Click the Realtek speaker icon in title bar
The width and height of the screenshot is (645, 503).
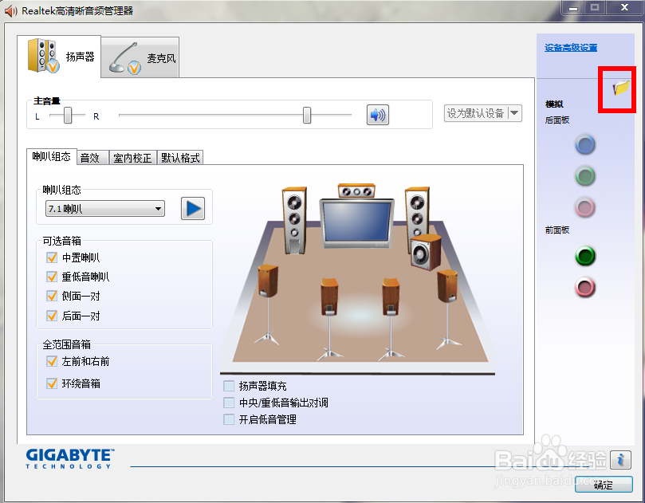(10, 10)
